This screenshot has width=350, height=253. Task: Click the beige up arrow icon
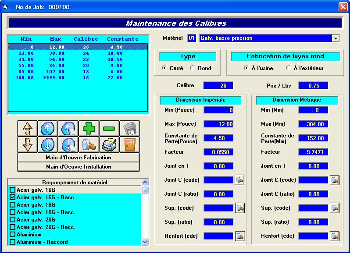[27, 129]
